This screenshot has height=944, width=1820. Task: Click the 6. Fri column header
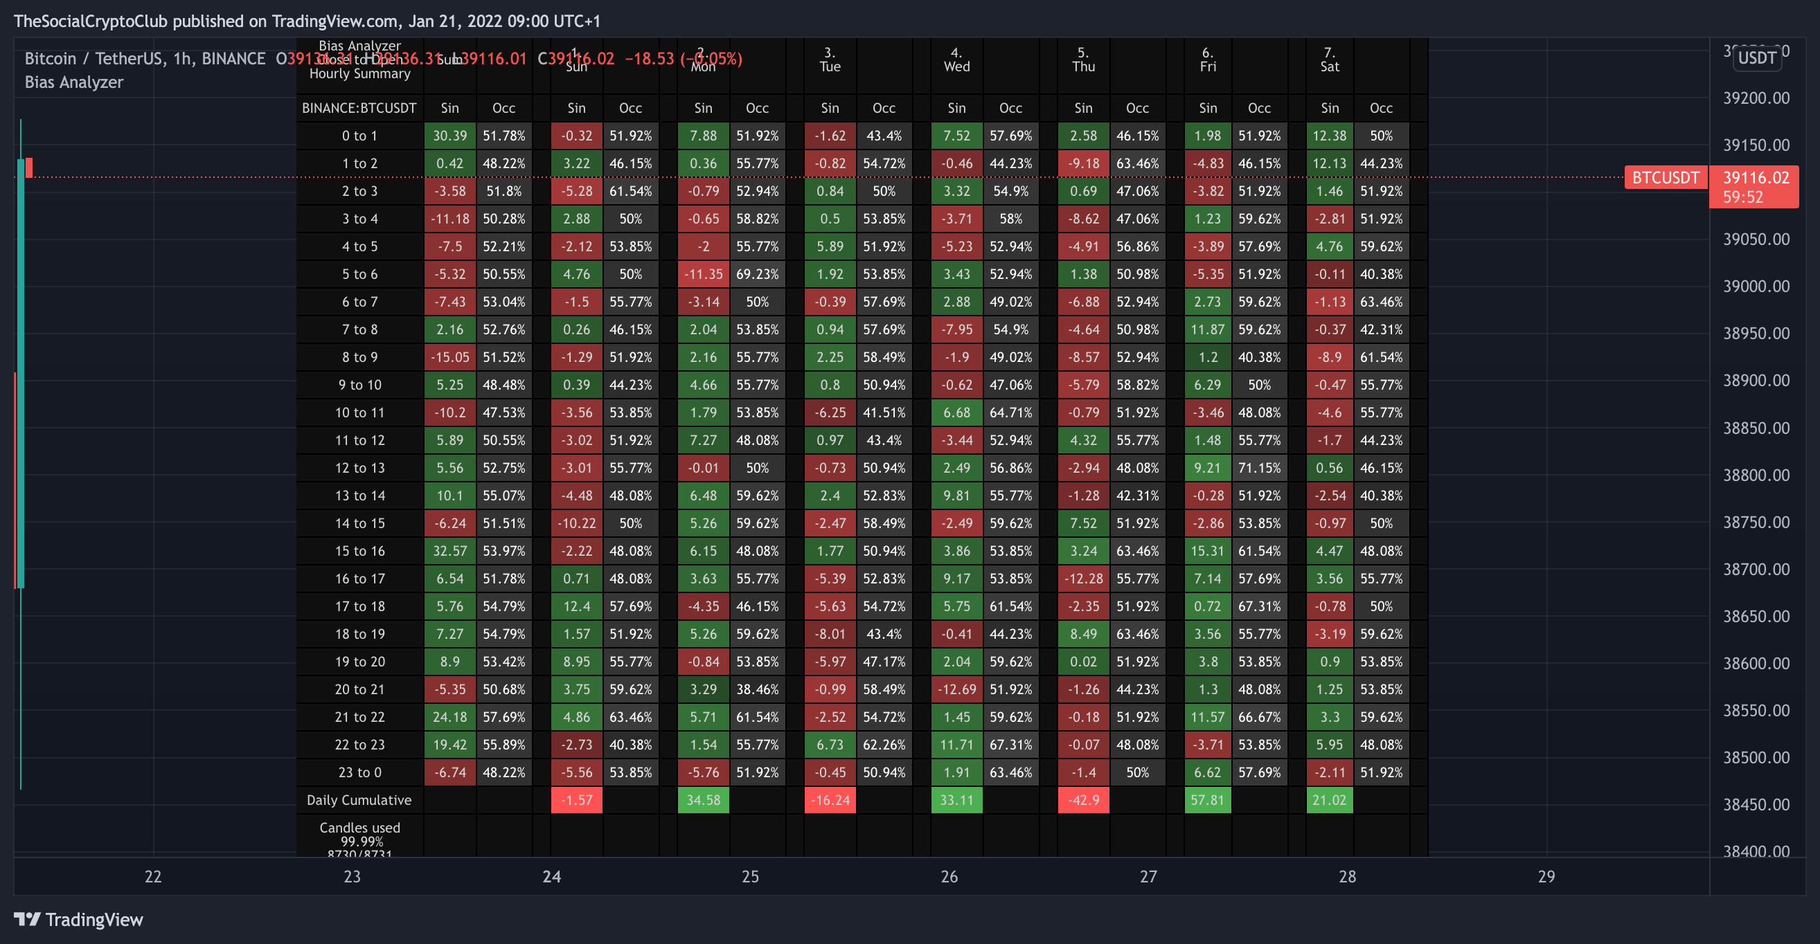click(1207, 60)
